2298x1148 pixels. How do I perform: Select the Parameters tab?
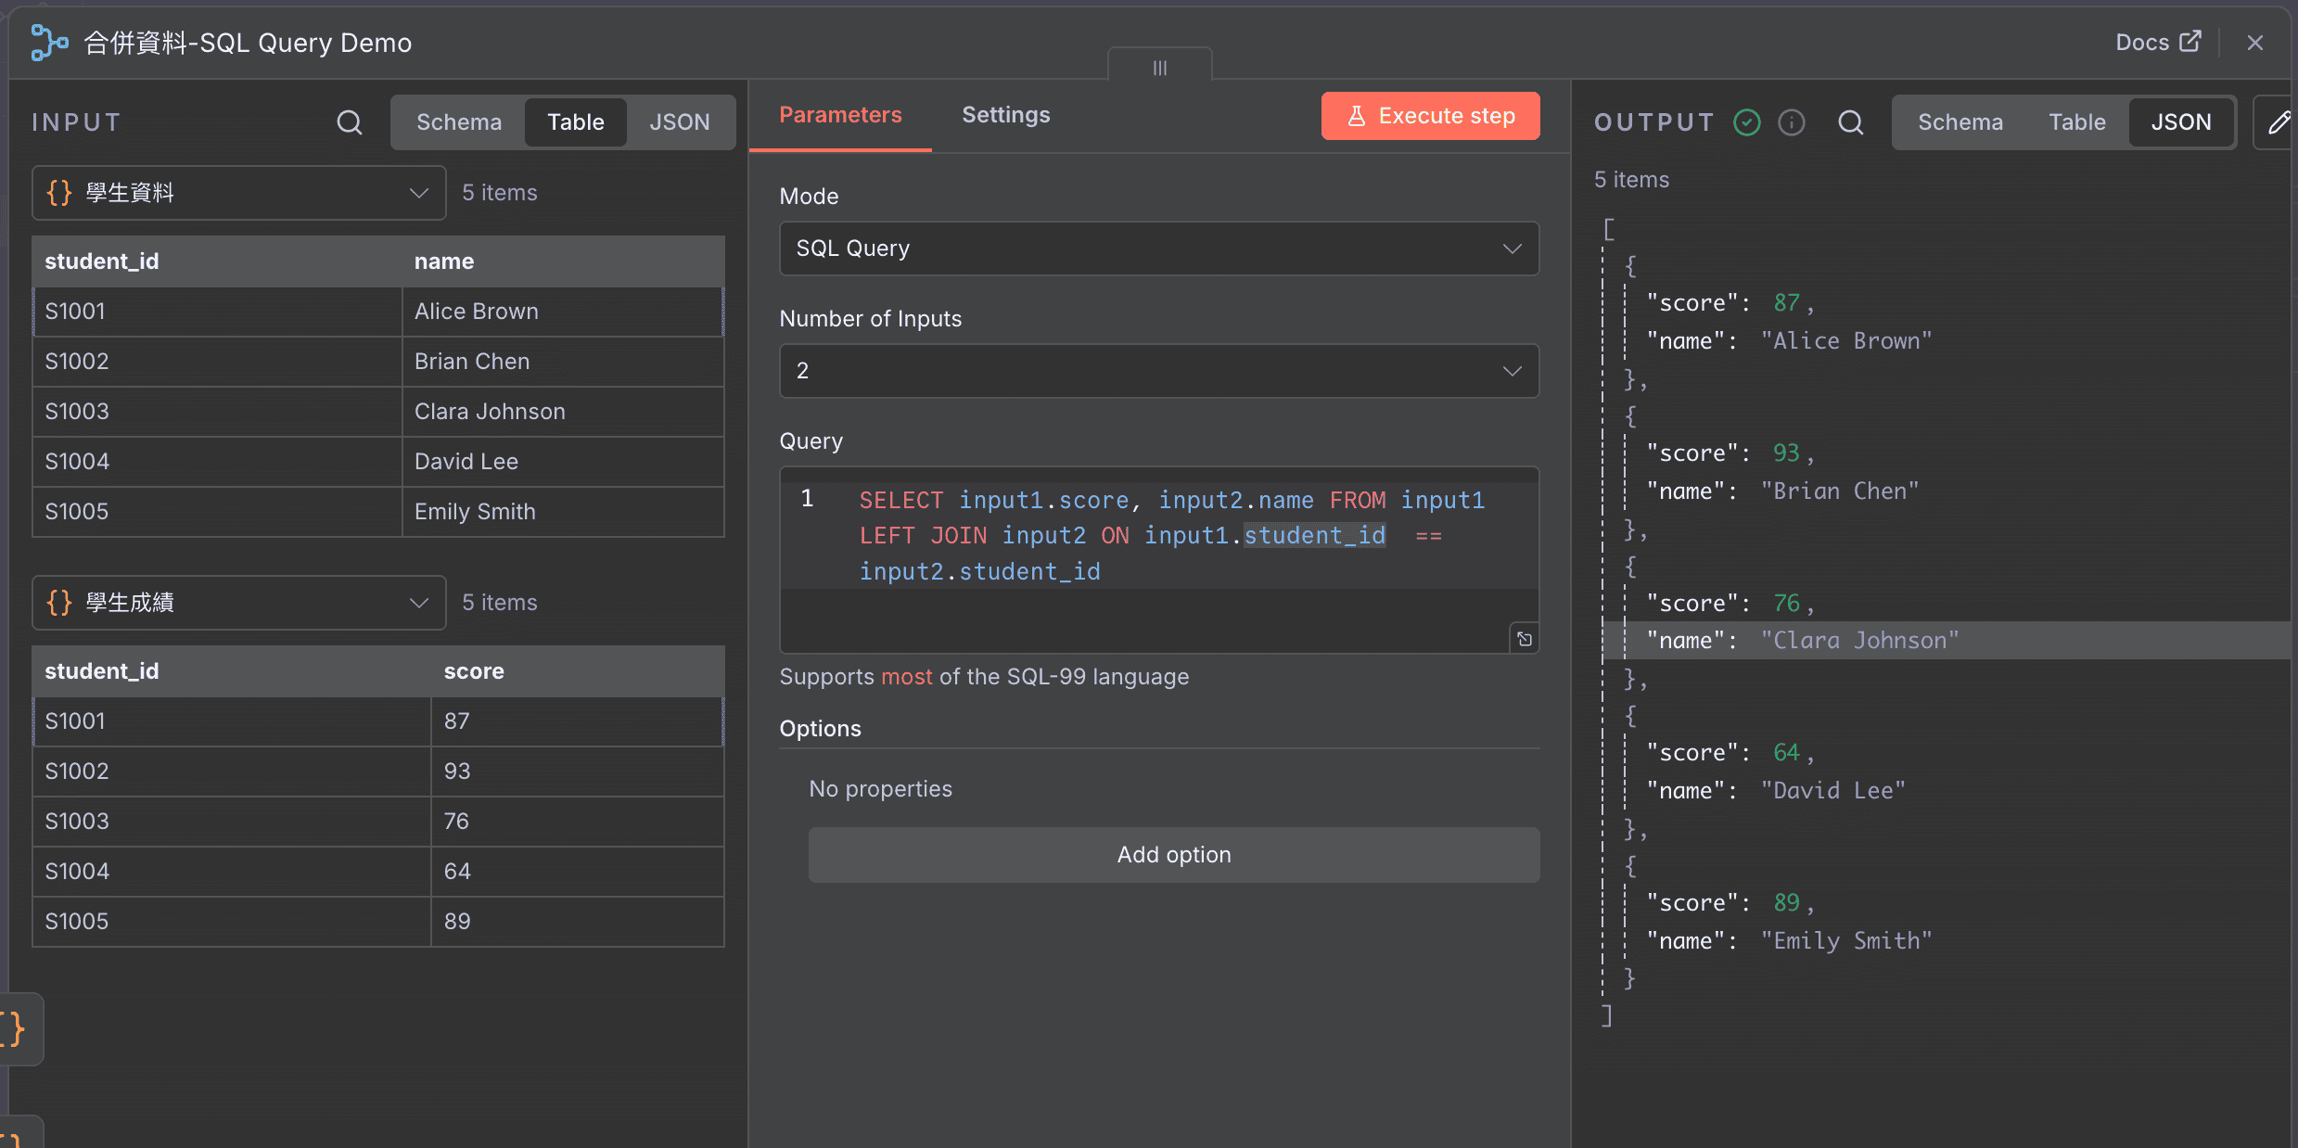839,114
